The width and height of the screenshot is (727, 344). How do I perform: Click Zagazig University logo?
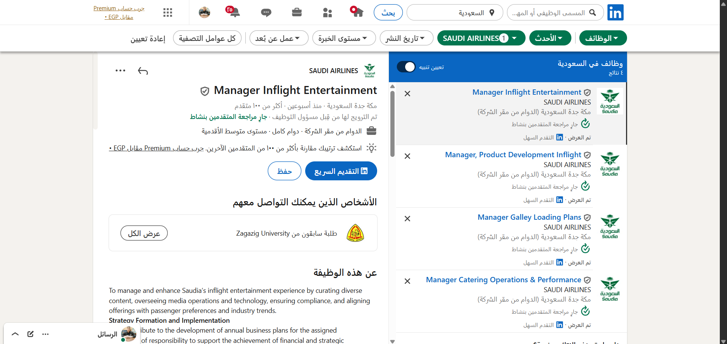click(x=355, y=233)
